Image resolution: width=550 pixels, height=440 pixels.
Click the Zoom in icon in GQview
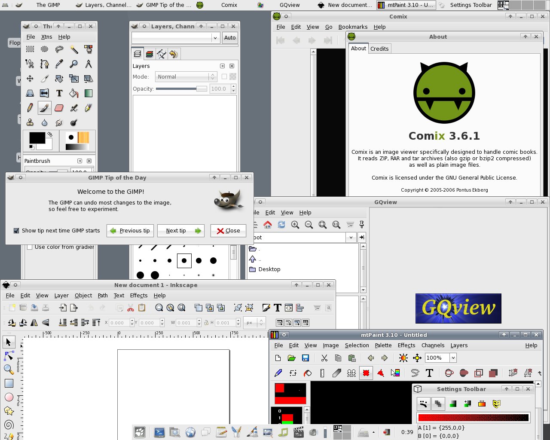point(295,225)
